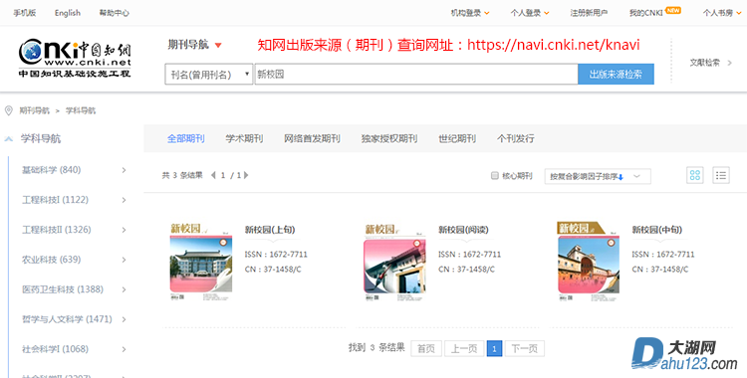Select the 网络首发期刊 tab
The width and height of the screenshot is (747, 378).
coord(312,138)
